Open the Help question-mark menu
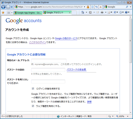The height and width of the screenshot is (119, 133). coord(127,12)
